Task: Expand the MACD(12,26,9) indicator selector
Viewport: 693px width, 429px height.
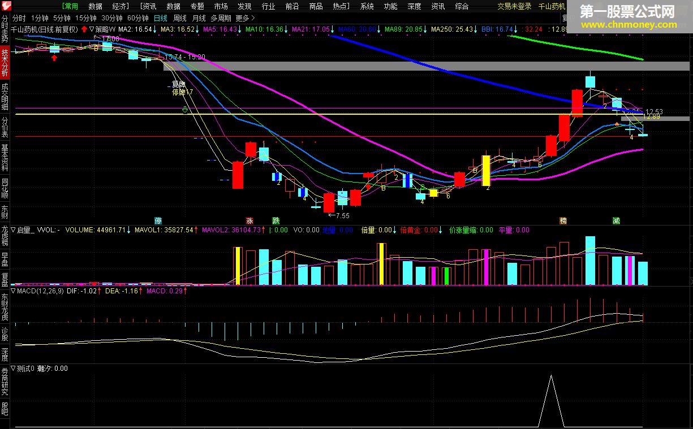Action: [14, 291]
